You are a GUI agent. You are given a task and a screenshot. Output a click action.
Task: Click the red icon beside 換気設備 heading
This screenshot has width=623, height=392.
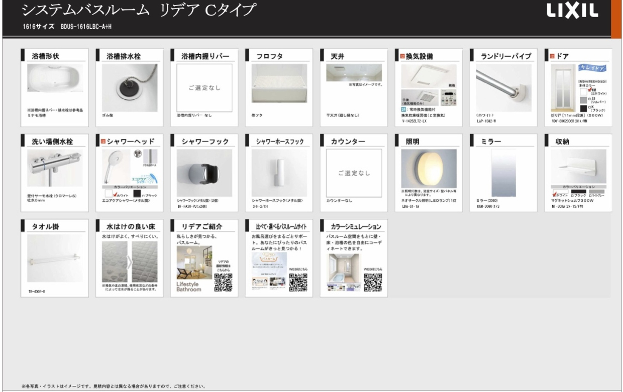tap(402, 56)
